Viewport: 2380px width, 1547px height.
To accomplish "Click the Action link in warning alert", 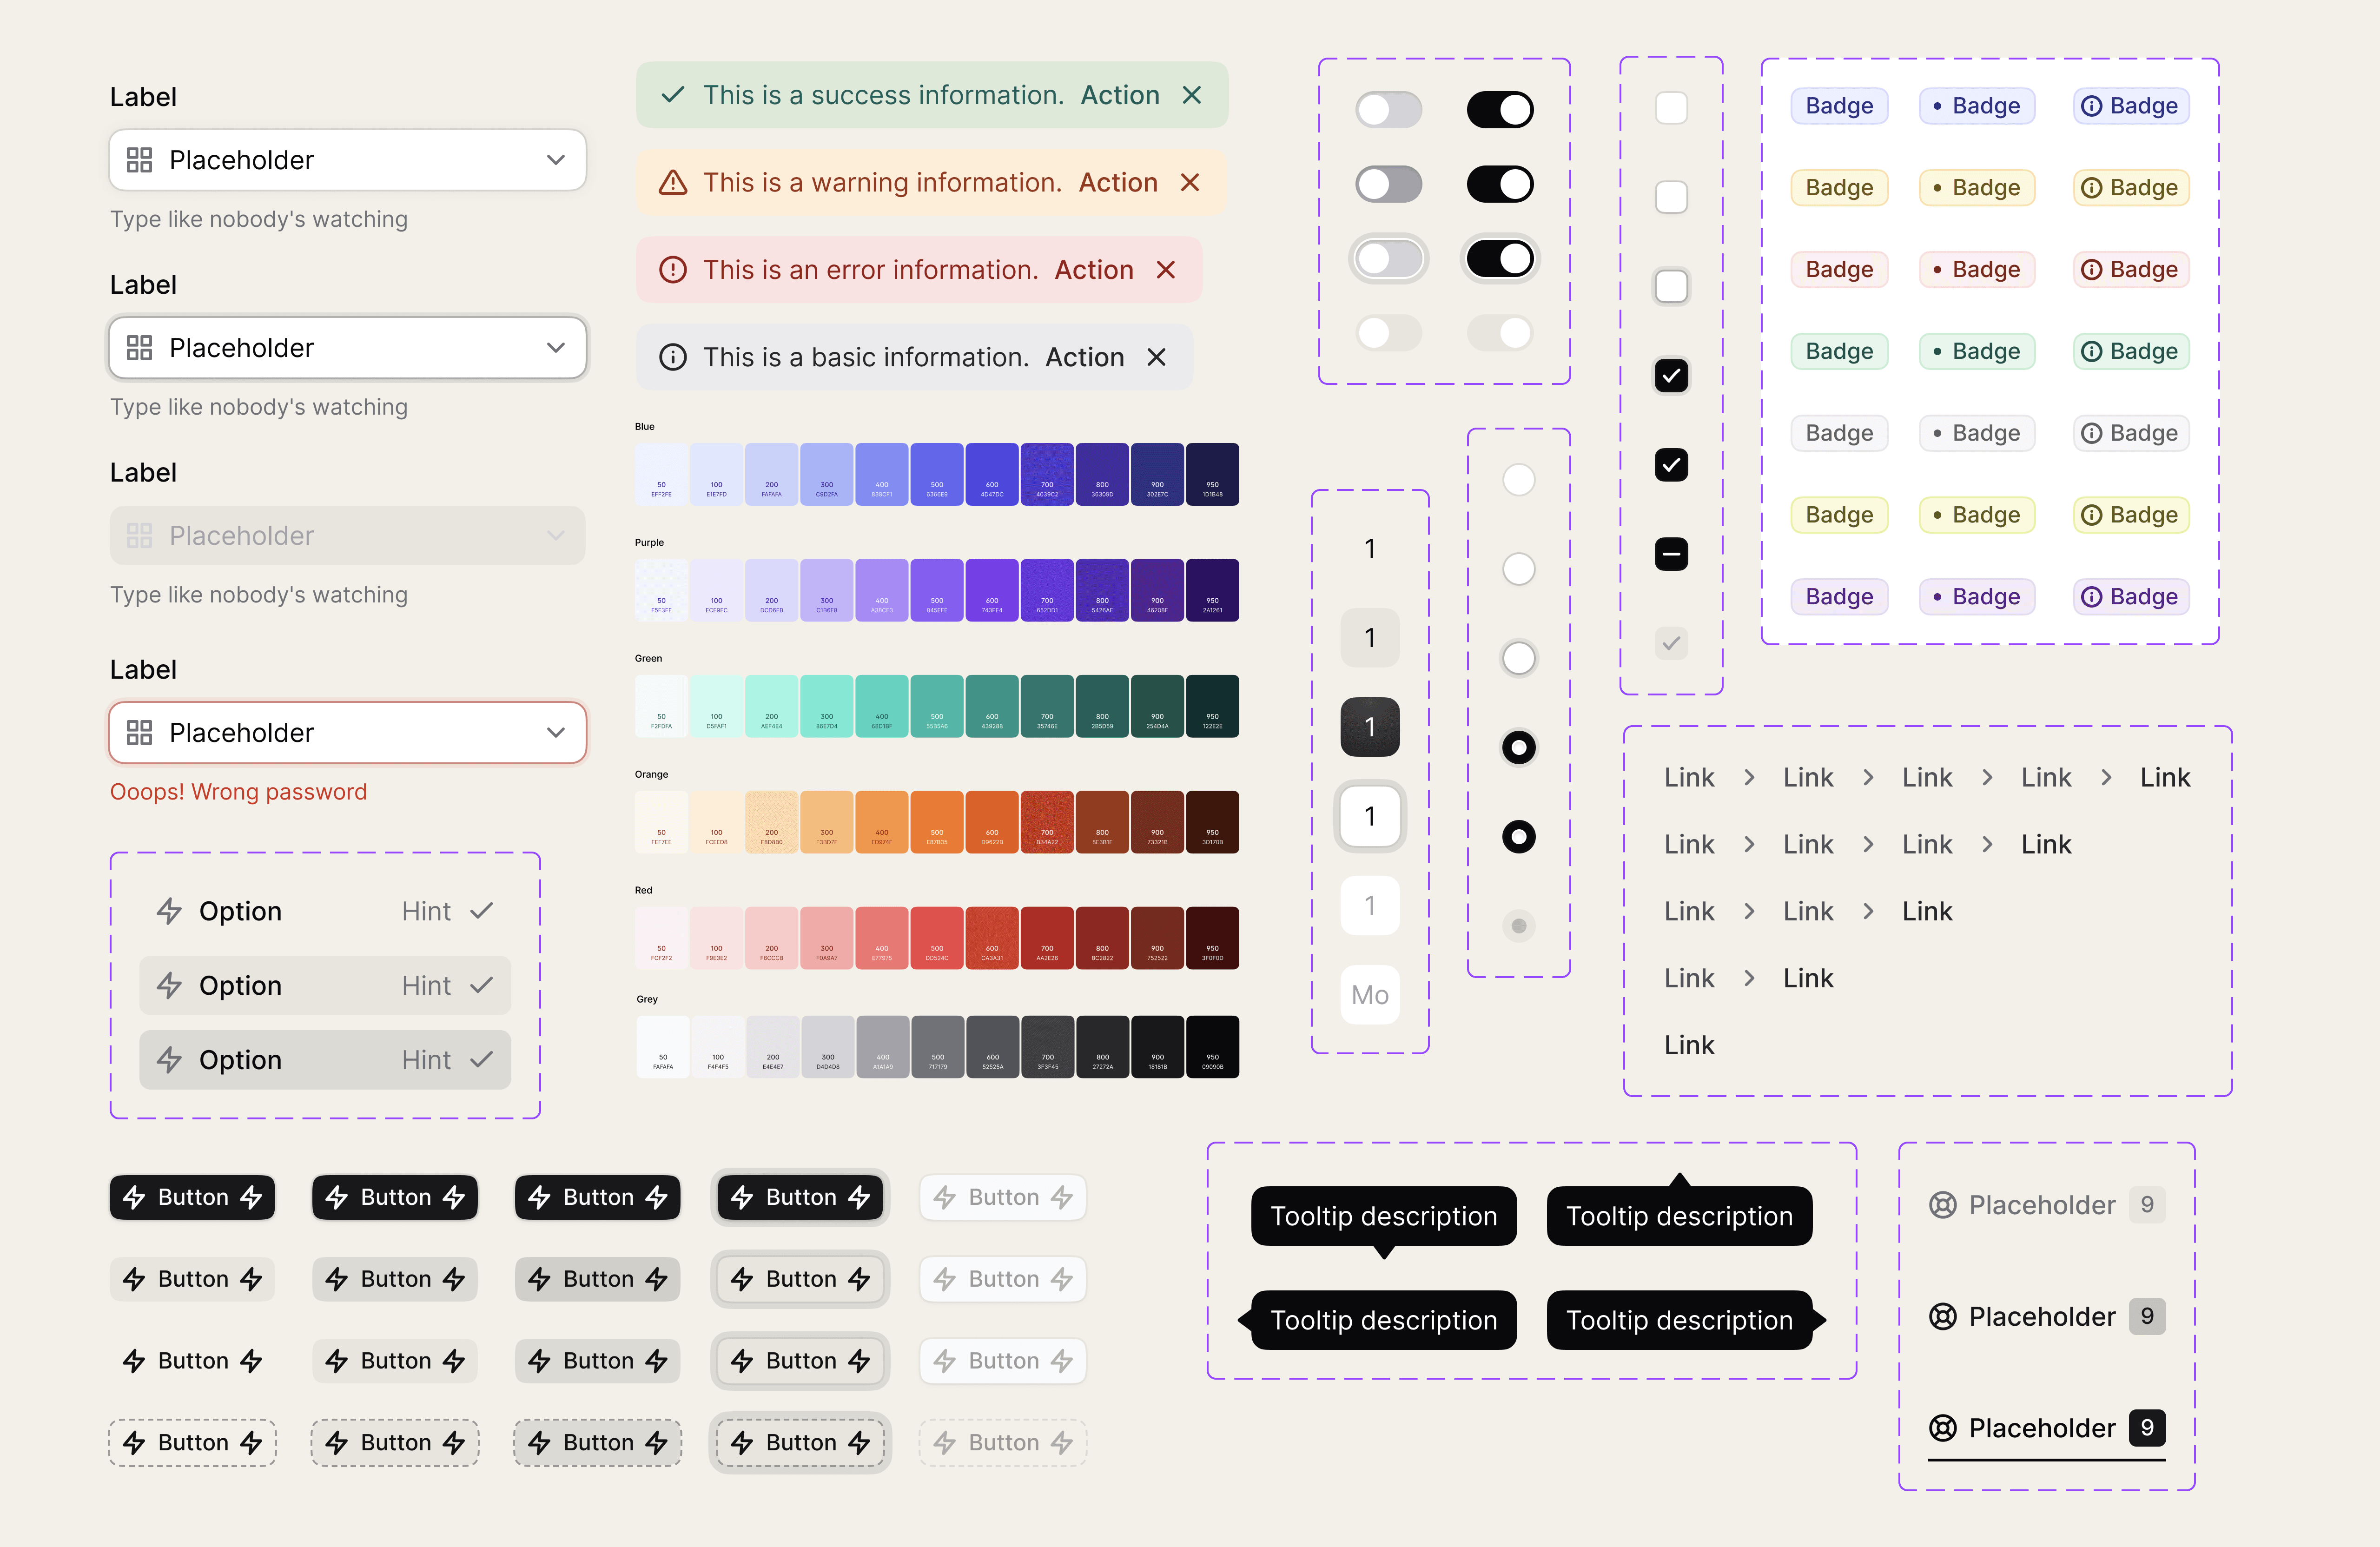I will pyautogui.click(x=1117, y=182).
